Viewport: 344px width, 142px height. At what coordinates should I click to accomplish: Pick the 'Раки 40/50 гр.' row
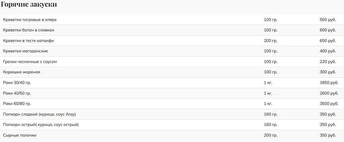click(x=172, y=93)
